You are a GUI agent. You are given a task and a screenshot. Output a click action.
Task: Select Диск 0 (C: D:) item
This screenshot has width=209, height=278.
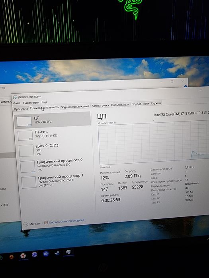54,149
